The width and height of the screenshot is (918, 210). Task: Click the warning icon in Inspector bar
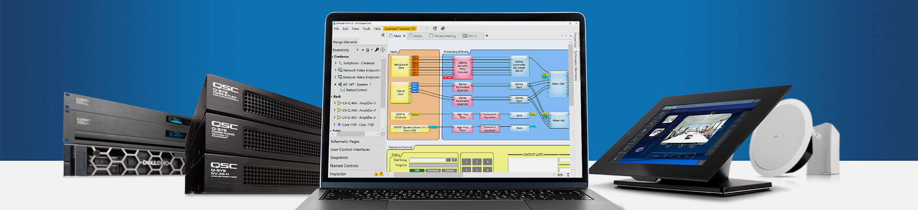(381, 174)
